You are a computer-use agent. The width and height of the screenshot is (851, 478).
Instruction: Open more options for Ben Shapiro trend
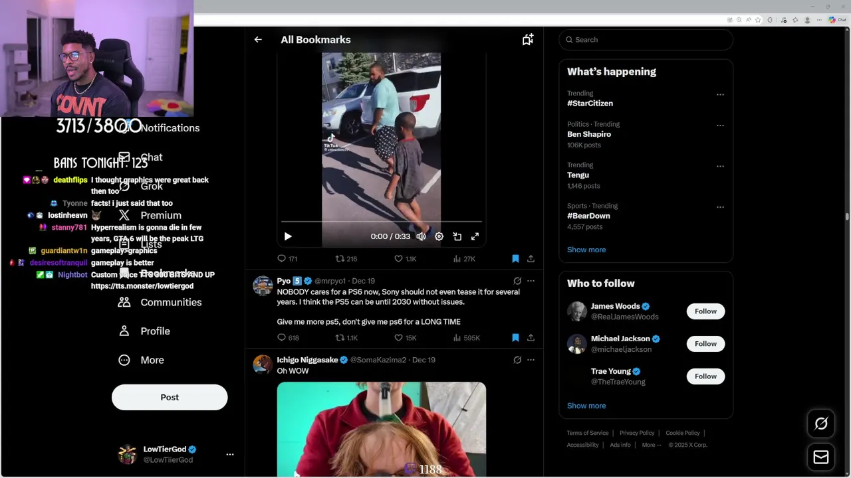720,125
